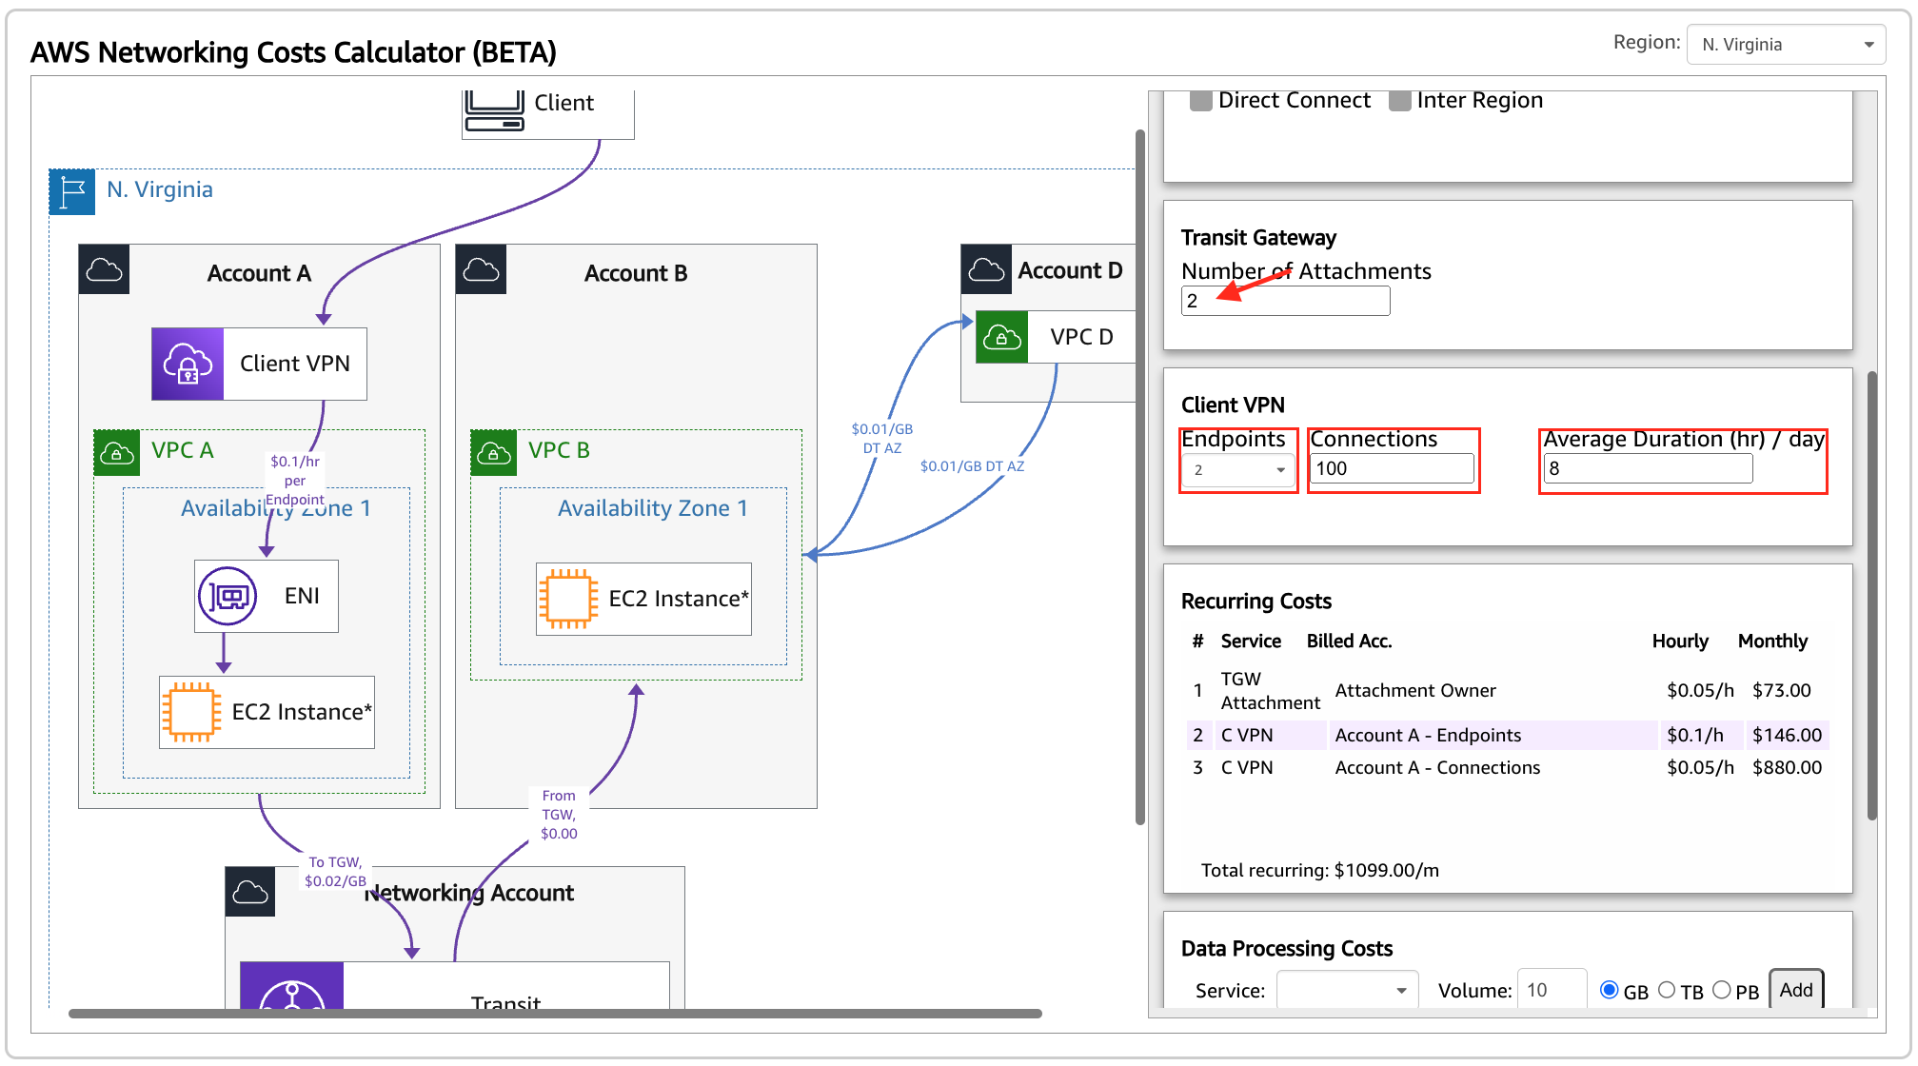
Task: Select EC2 Instance icon in VPC B
Action: (x=568, y=599)
